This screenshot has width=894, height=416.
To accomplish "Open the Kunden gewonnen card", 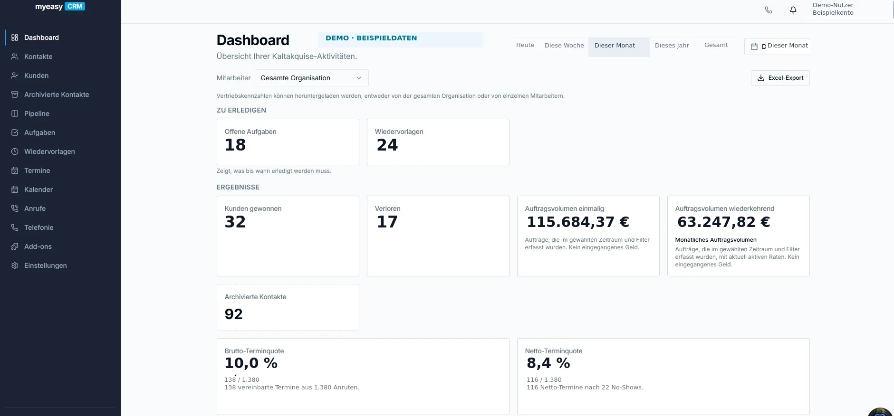I will (288, 236).
